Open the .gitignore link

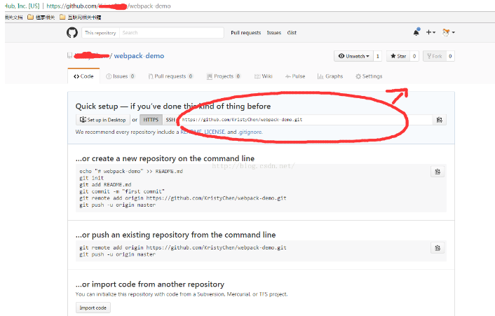[x=250, y=132]
